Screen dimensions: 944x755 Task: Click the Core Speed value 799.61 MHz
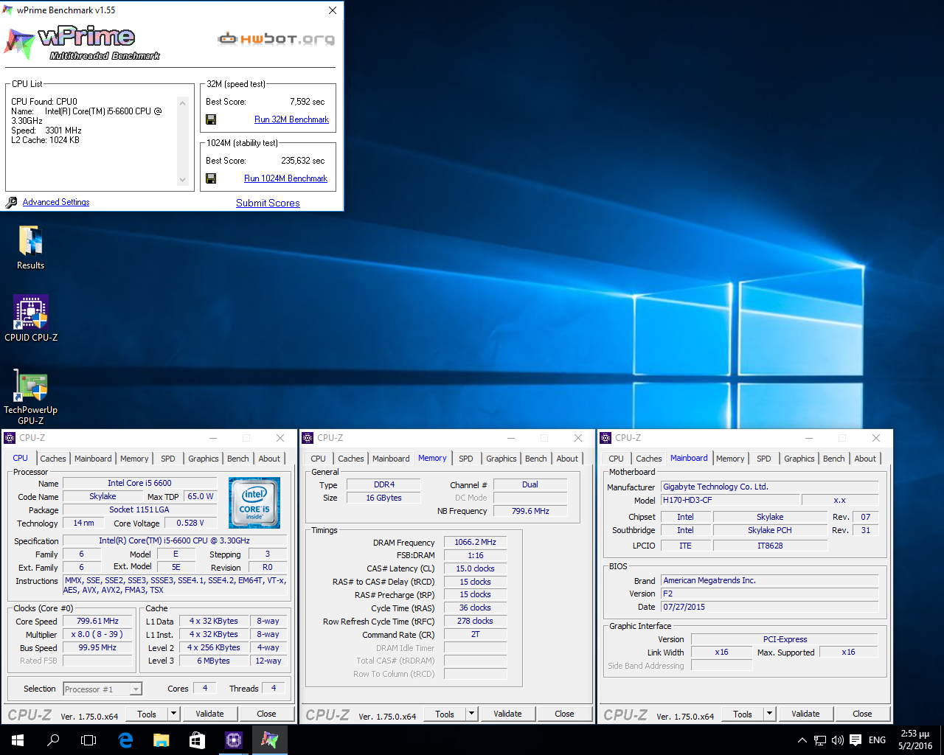coord(97,621)
